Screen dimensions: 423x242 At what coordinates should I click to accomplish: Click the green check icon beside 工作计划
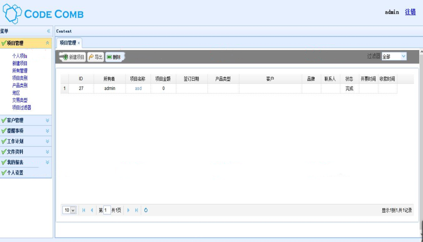pyautogui.click(x=4, y=141)
